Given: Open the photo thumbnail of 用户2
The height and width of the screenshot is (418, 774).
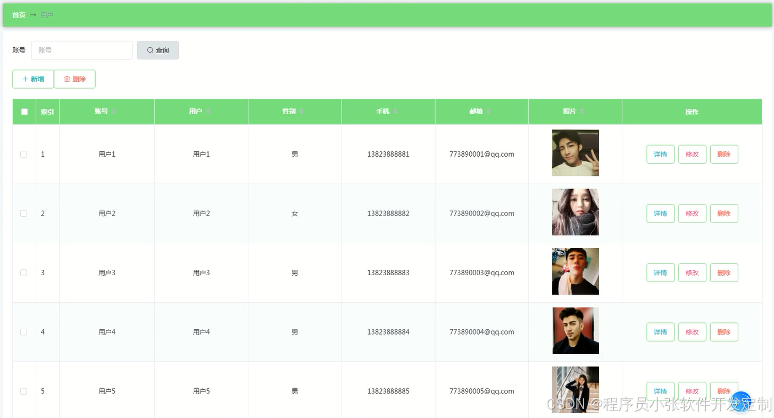Looking at the screenshot, I should [576, 212].
